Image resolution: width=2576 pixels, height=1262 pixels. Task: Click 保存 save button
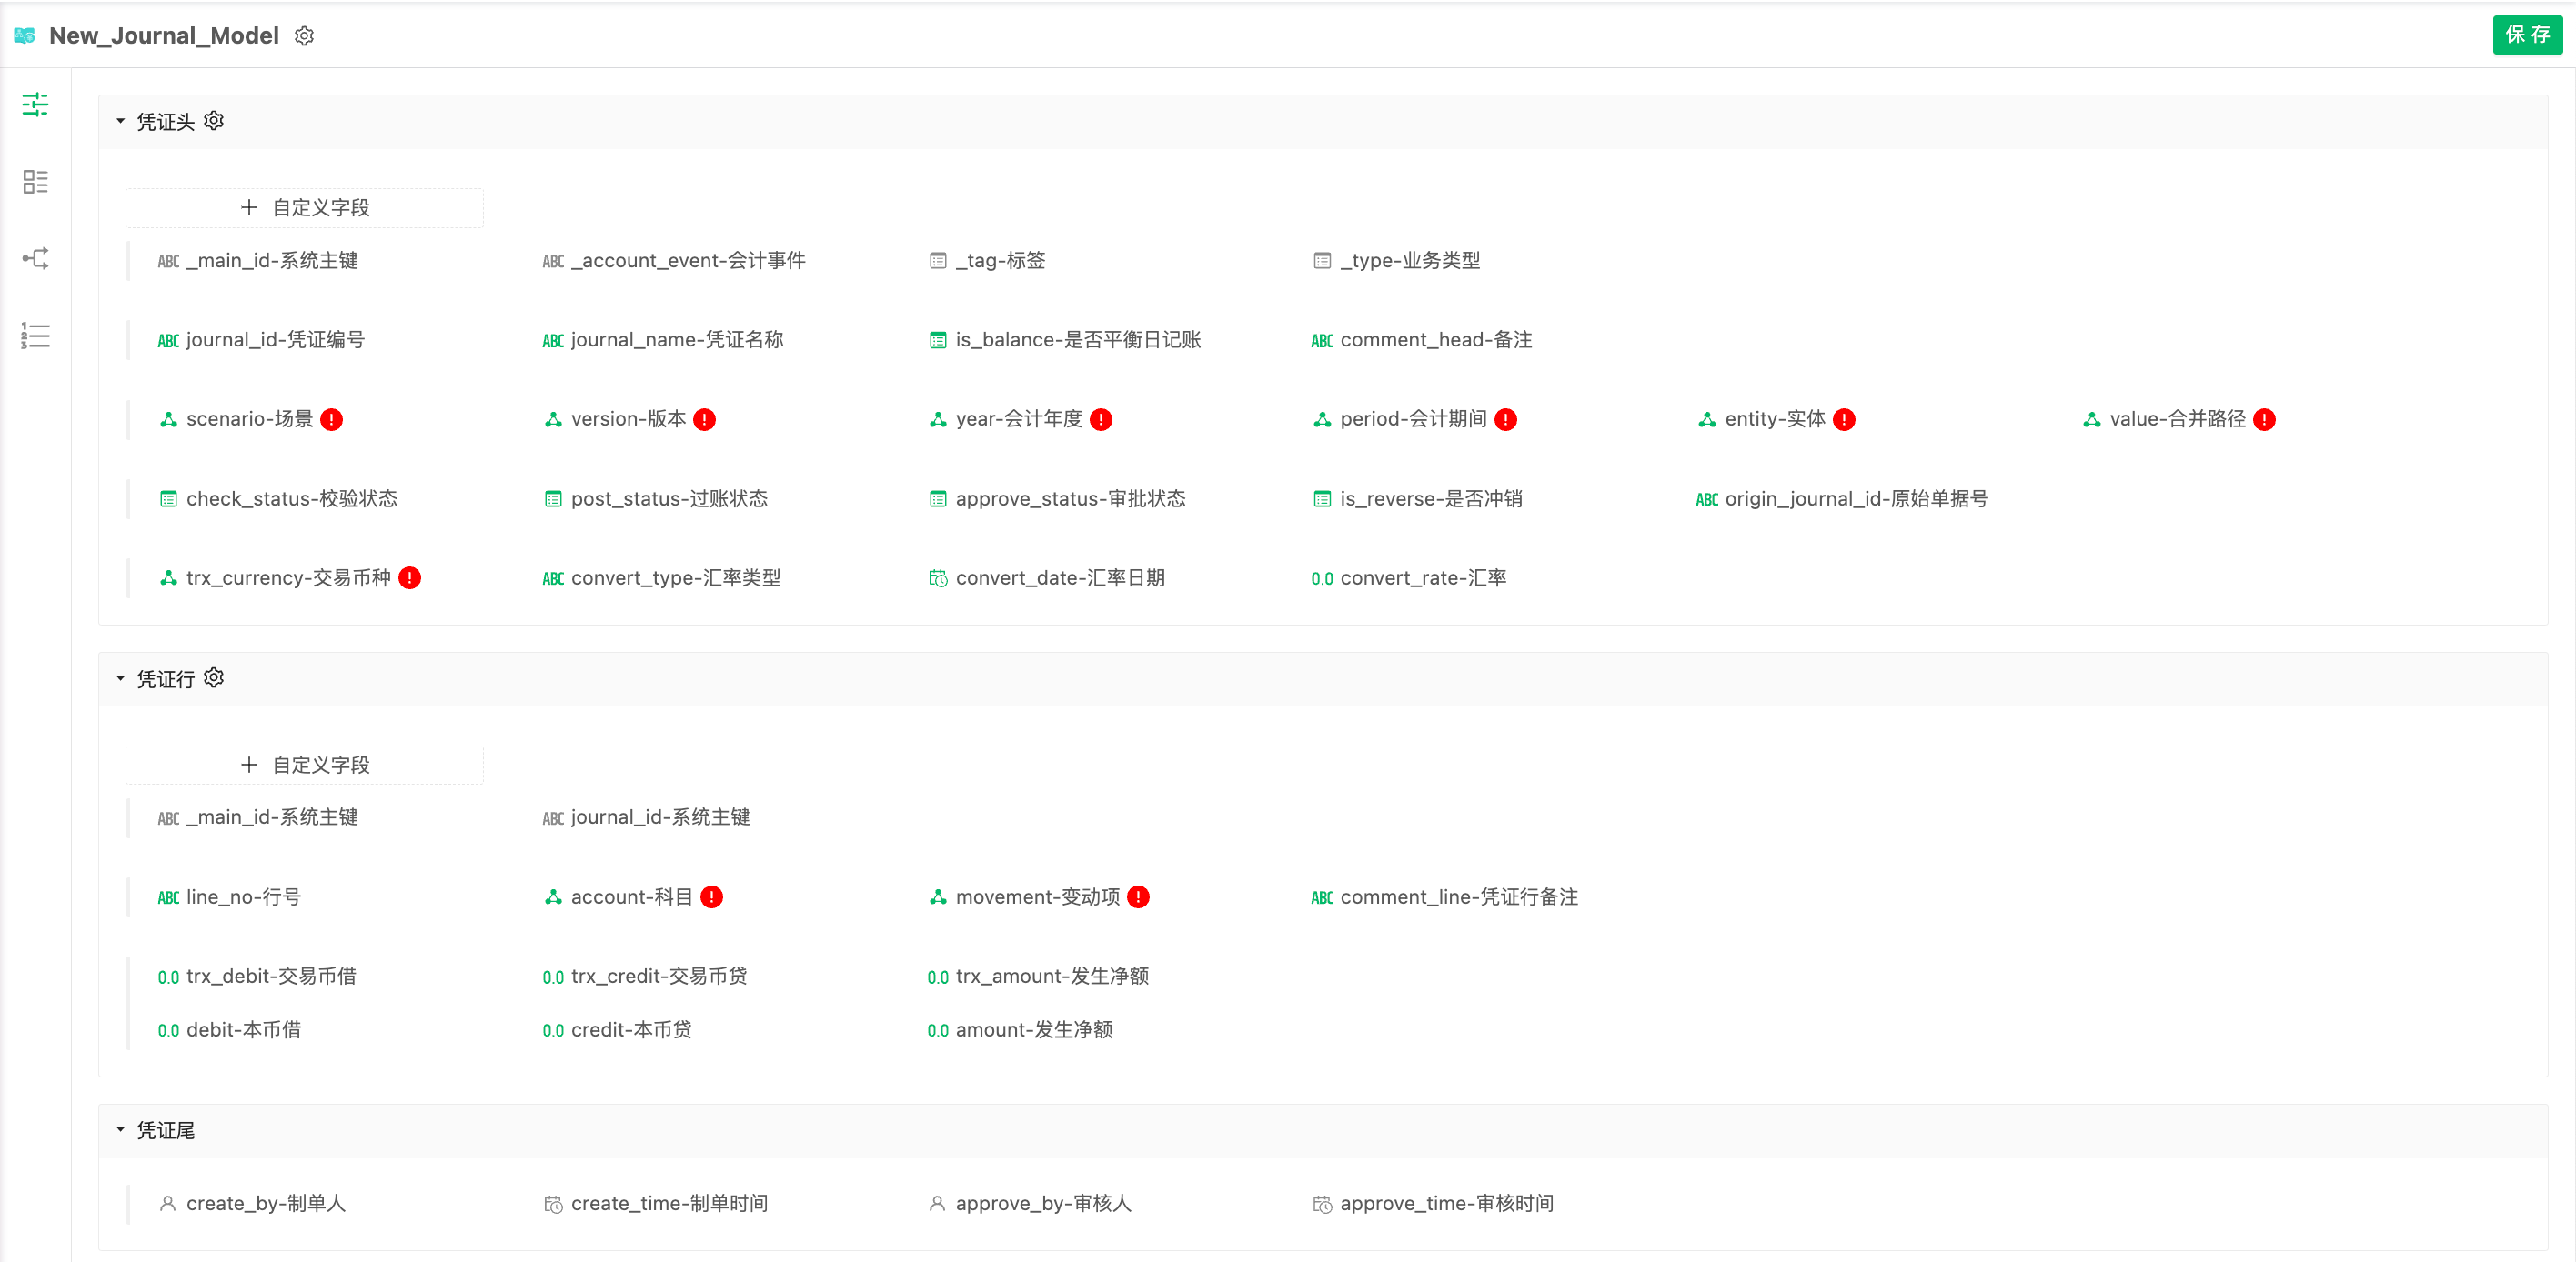tap(2526, 35)
